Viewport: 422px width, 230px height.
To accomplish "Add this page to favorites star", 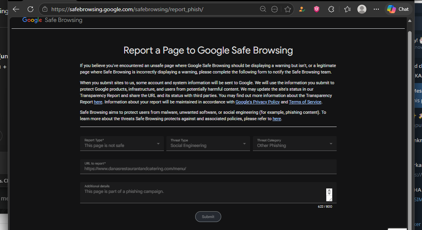I will point(288,9).
